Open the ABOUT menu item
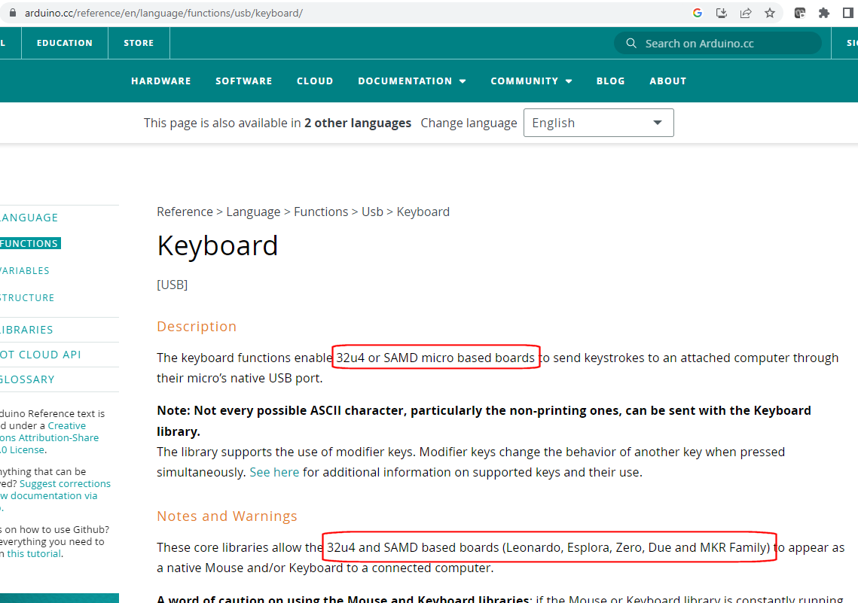 [668, 81]
